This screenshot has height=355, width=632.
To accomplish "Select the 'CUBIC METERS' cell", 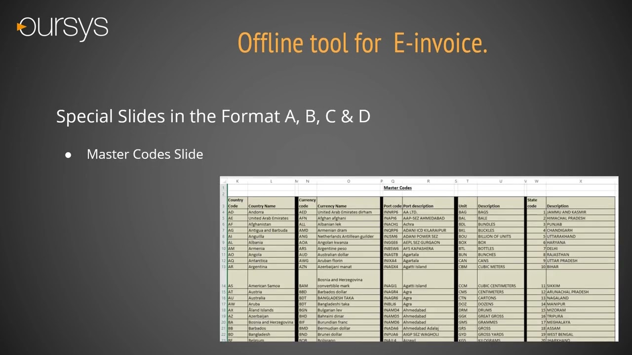I will (x=500, y=267).
